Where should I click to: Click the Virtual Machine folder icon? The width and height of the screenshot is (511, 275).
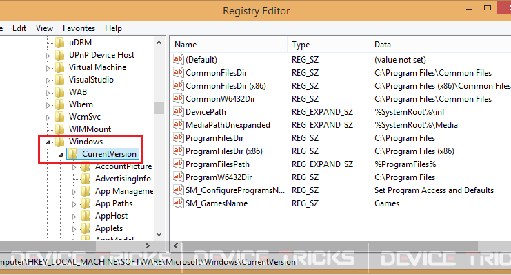click(x=59, y=67)
